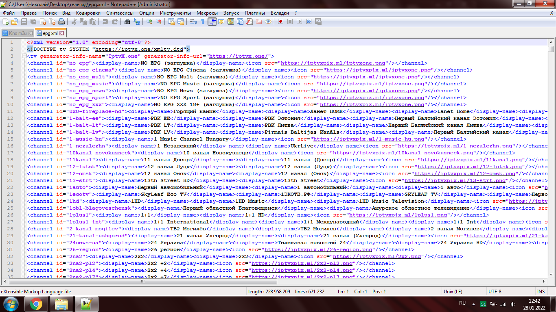The width and height of the screenshot is (556, 312).
Task: Show hidden tray icons arrow
Action: [x=474, y=303]
